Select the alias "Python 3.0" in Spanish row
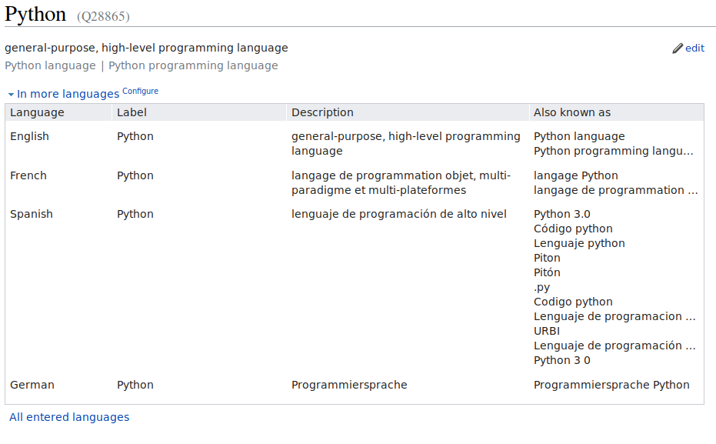 [561, 213]
